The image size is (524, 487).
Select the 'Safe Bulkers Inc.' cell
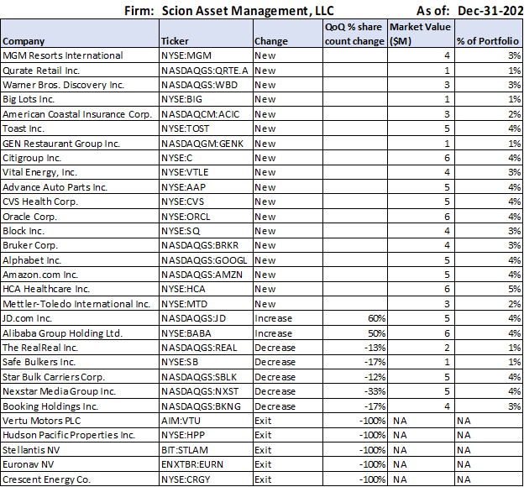80,362
